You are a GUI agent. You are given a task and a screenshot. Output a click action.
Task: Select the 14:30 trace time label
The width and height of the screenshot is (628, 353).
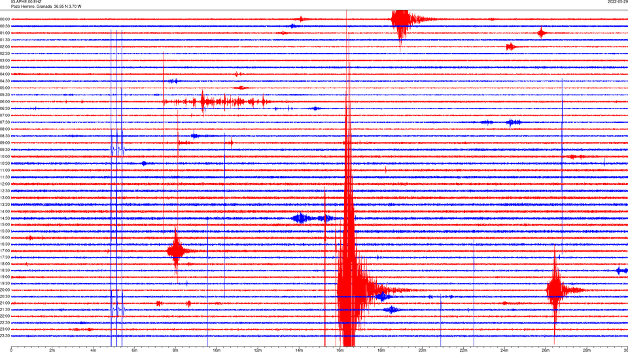click(x=5, y=218)
